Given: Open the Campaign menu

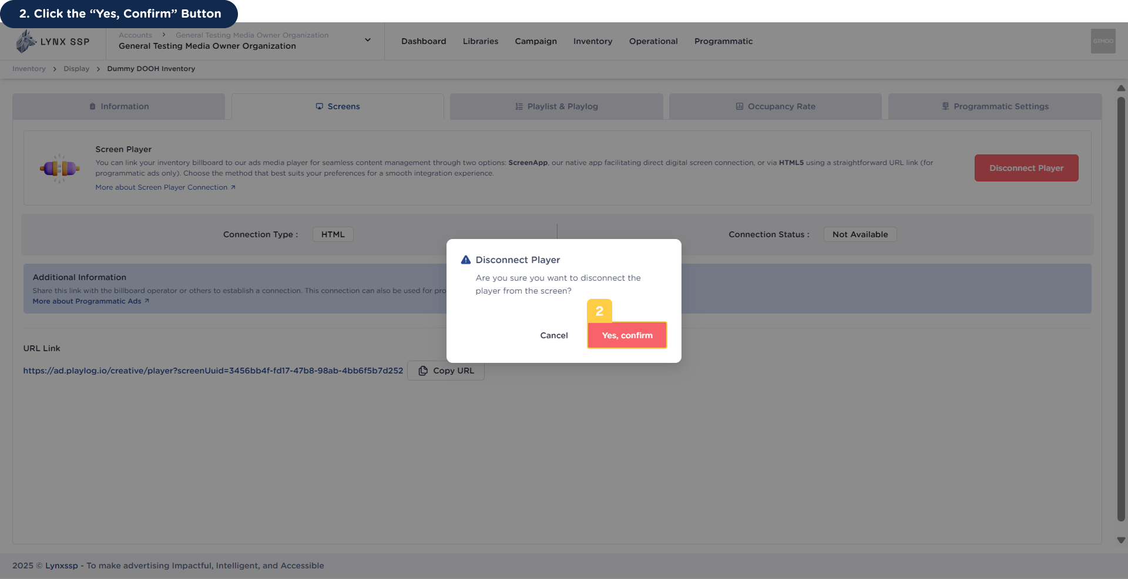Looking at the screenshot, I should click(536, 41).
